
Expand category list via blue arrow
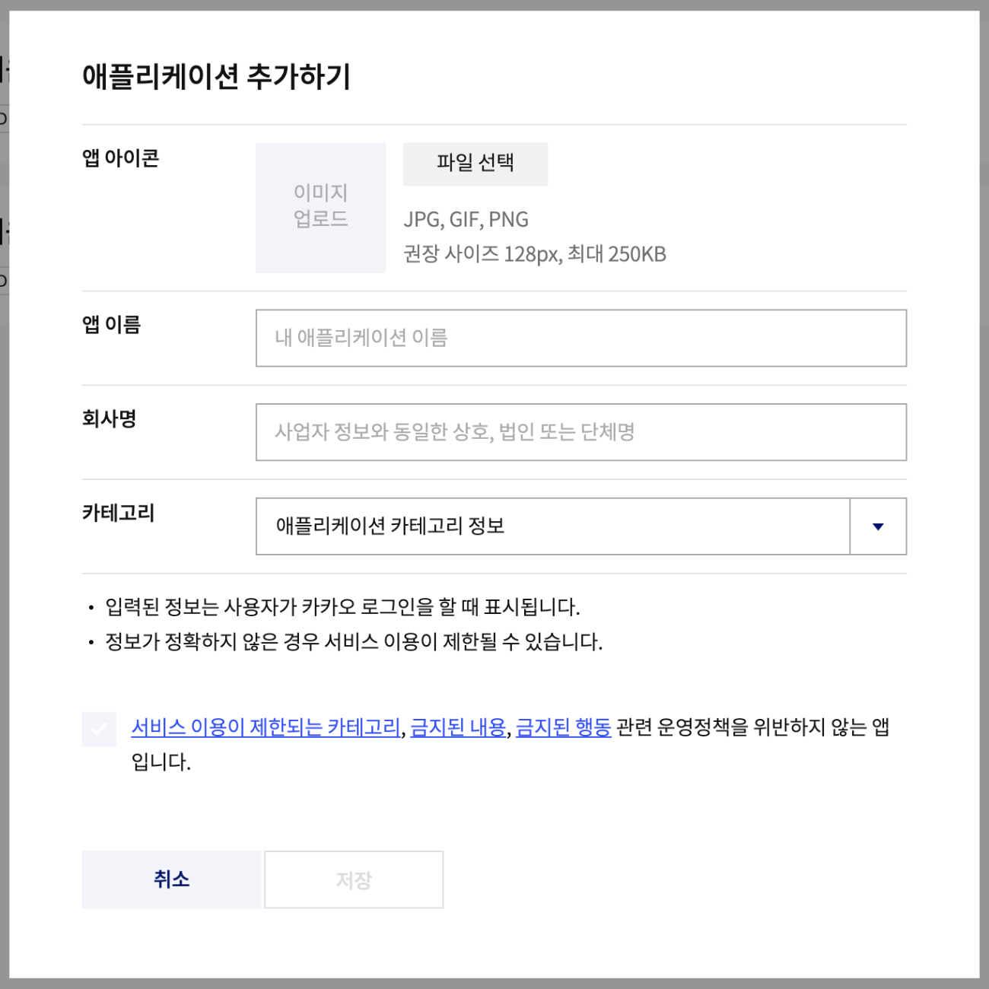pos(878,526)
